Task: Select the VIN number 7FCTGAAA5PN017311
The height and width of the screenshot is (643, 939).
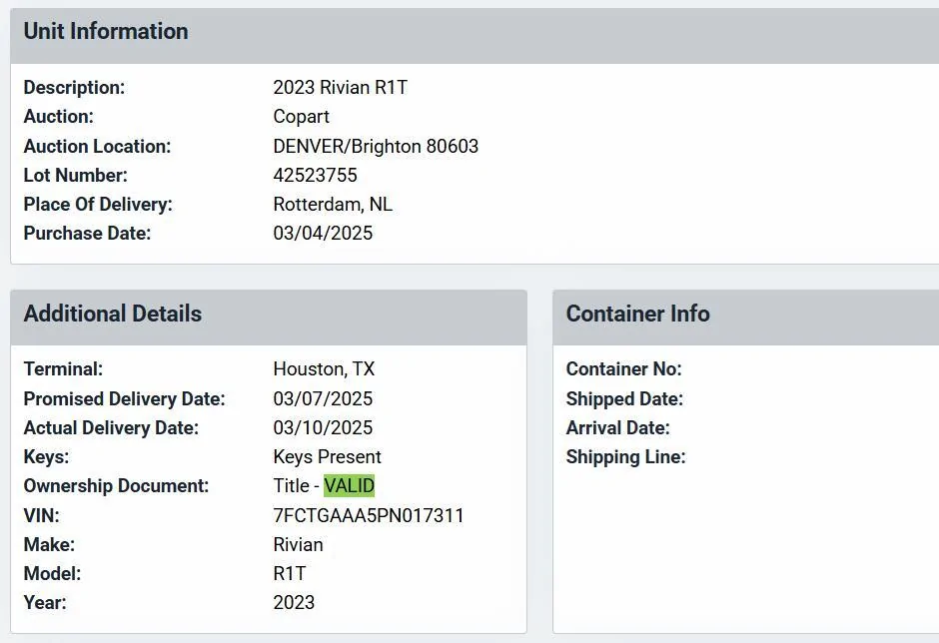Action: [369, 515]
